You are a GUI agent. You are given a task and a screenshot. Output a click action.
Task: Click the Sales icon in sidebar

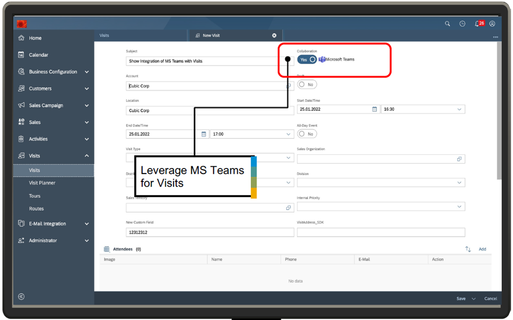(21, 122)
